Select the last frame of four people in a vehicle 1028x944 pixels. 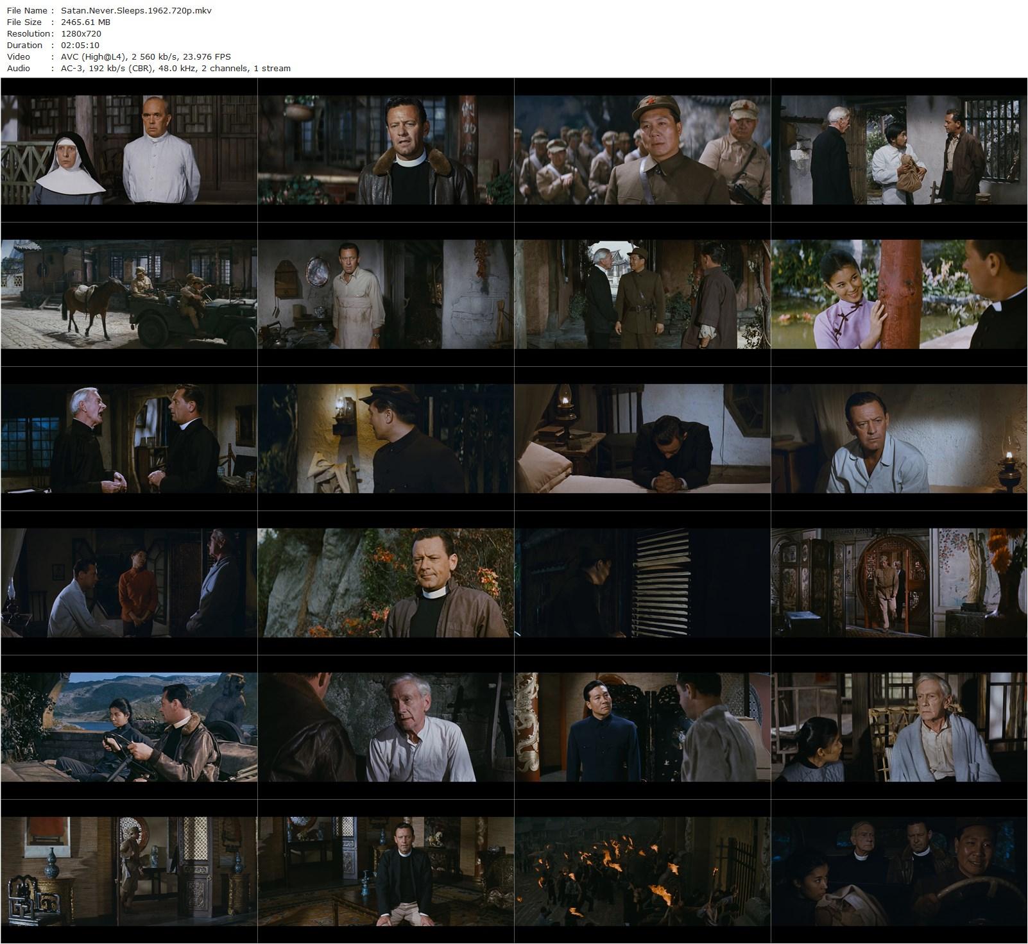click(899, 872)
